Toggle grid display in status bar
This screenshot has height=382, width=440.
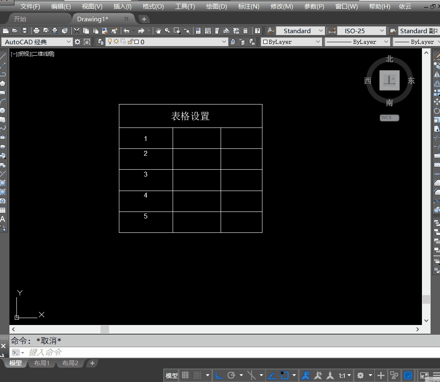(x=185, y=375)
